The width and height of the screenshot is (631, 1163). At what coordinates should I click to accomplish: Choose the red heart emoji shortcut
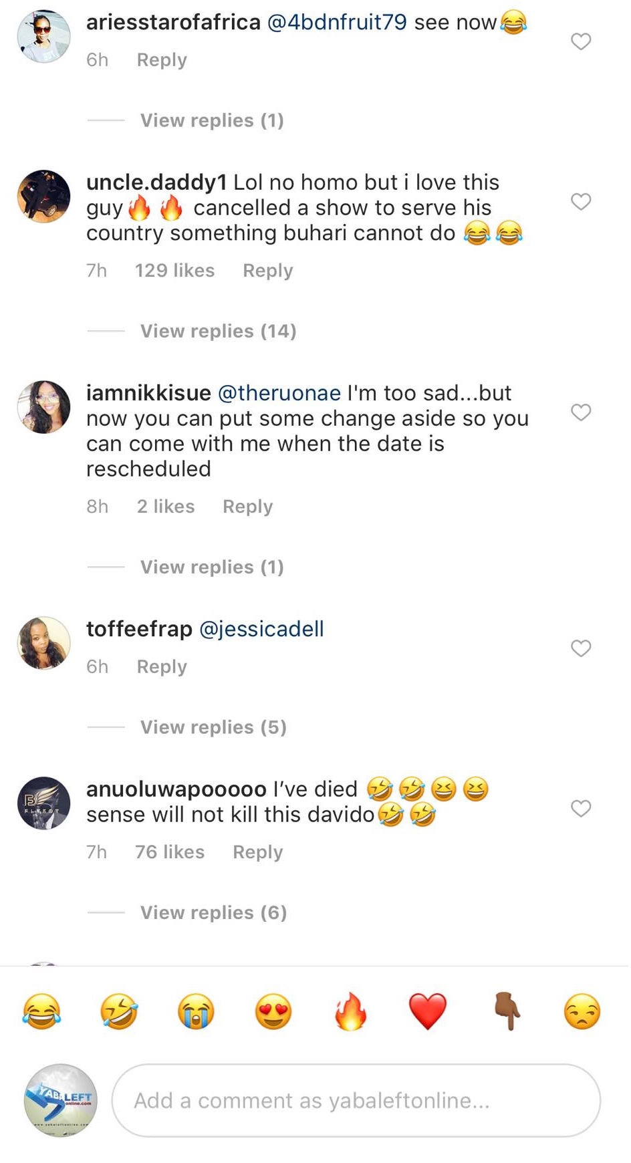pyautogui.click(x=428, y=1011)
